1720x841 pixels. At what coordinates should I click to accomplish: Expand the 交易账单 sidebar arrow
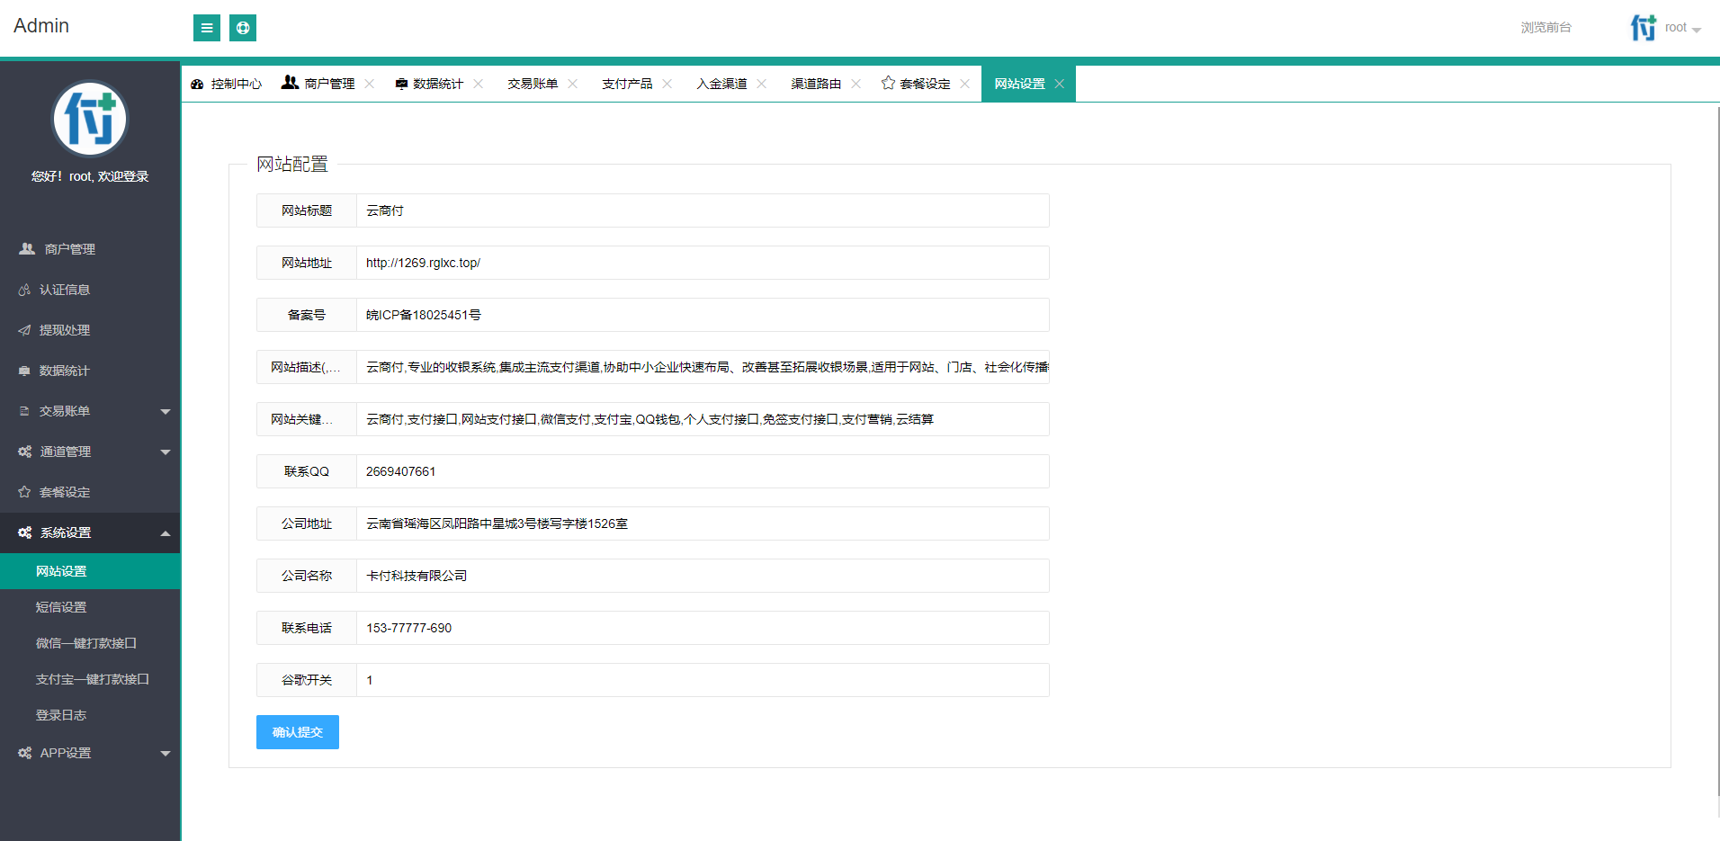pos(166,411)
